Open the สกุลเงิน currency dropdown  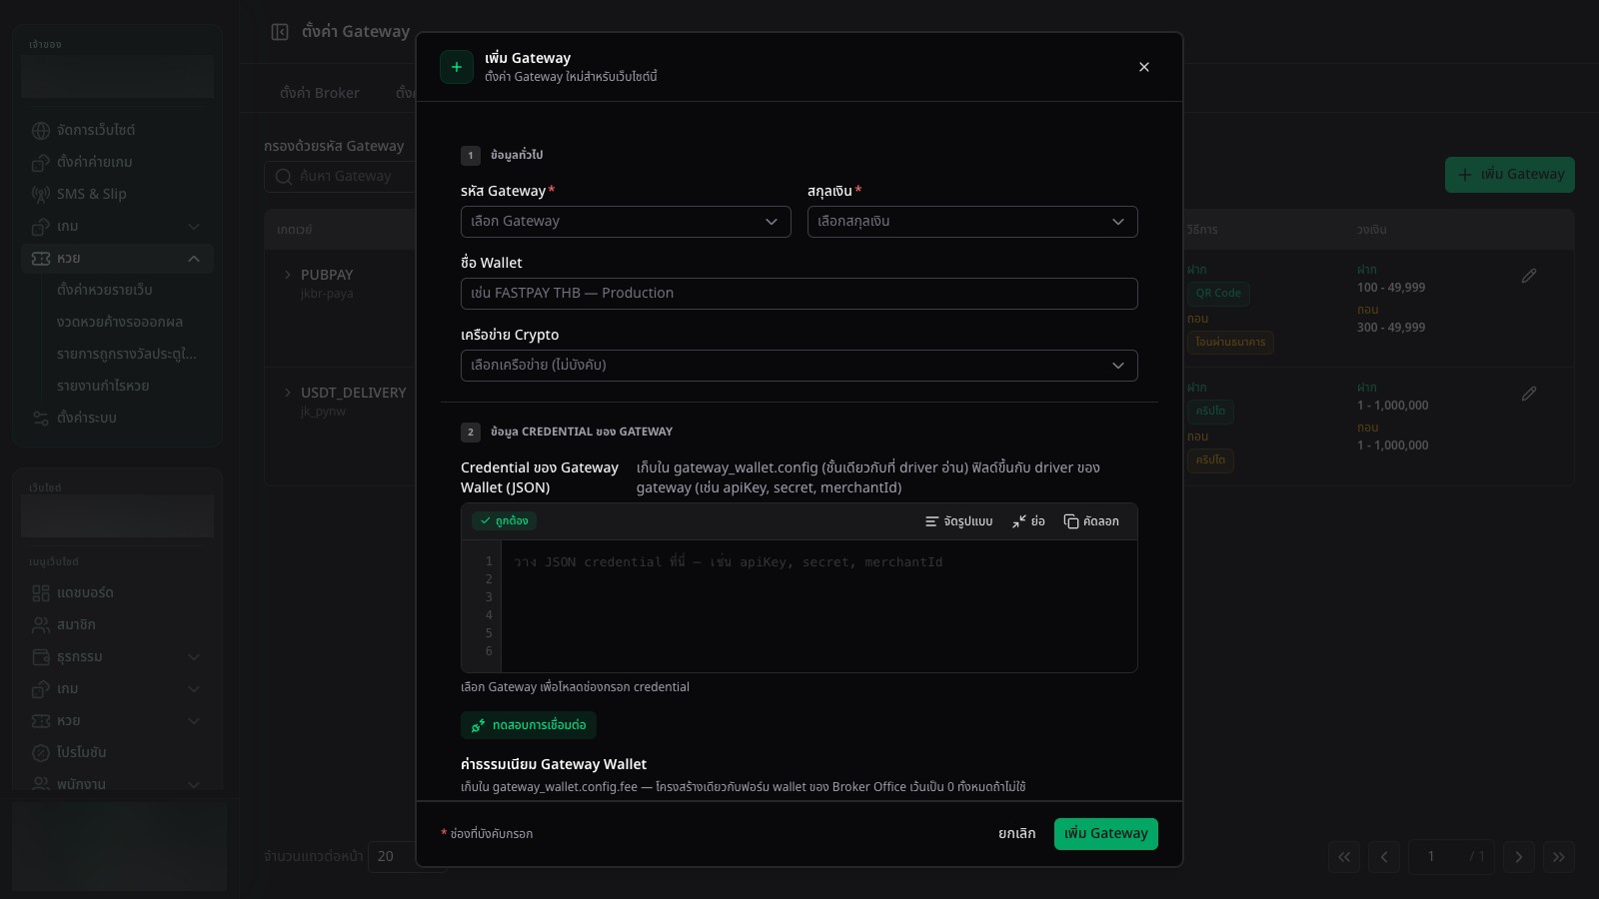coord(972,222)
